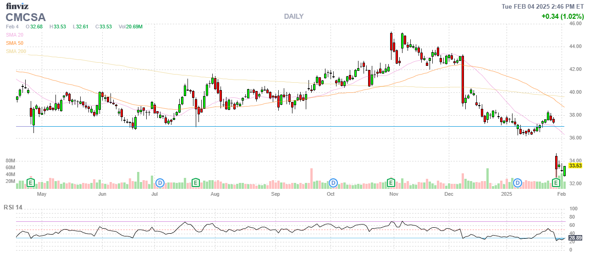Open the dividend marker near October
Viewport: 590px width, 257px height.
tap(333, 183)
